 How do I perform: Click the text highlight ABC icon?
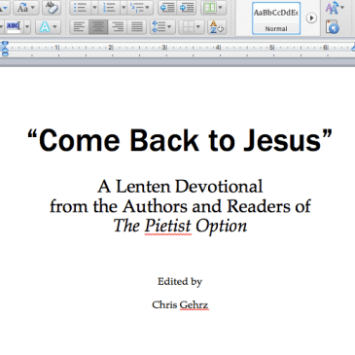(14, 26)
